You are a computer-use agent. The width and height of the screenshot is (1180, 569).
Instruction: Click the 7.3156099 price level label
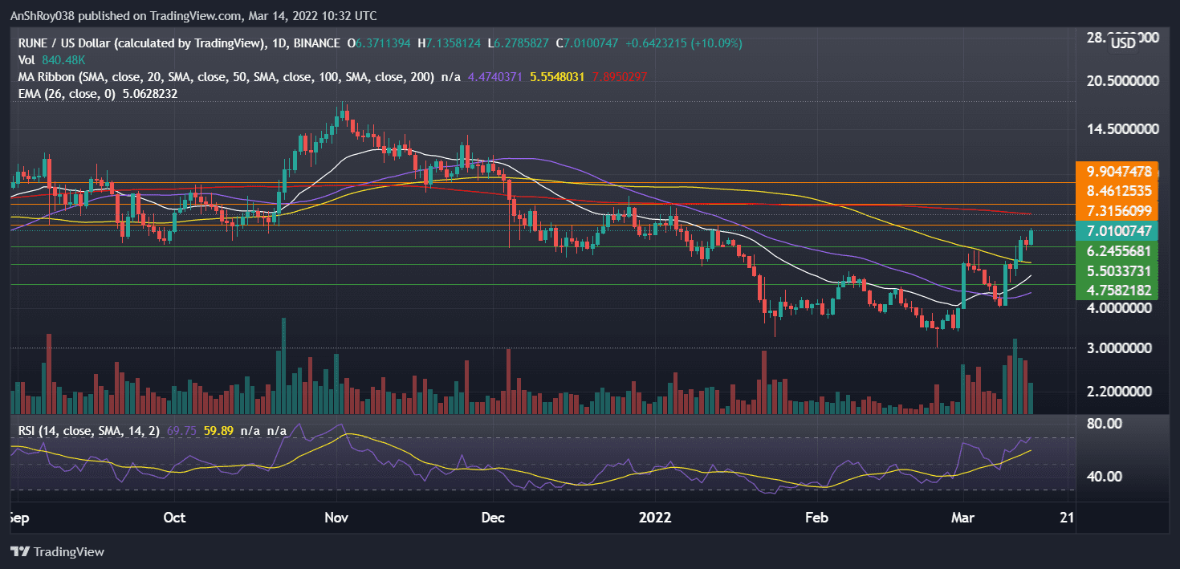coord(1120,210)
